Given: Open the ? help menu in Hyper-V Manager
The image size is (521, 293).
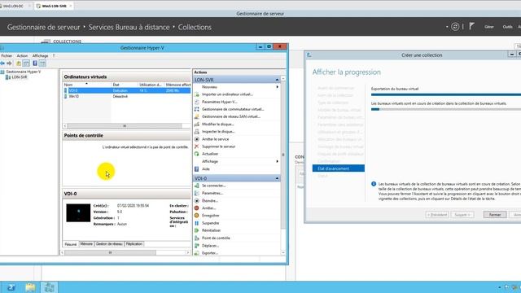Looking at the screenshot, I should pos(54,56).
